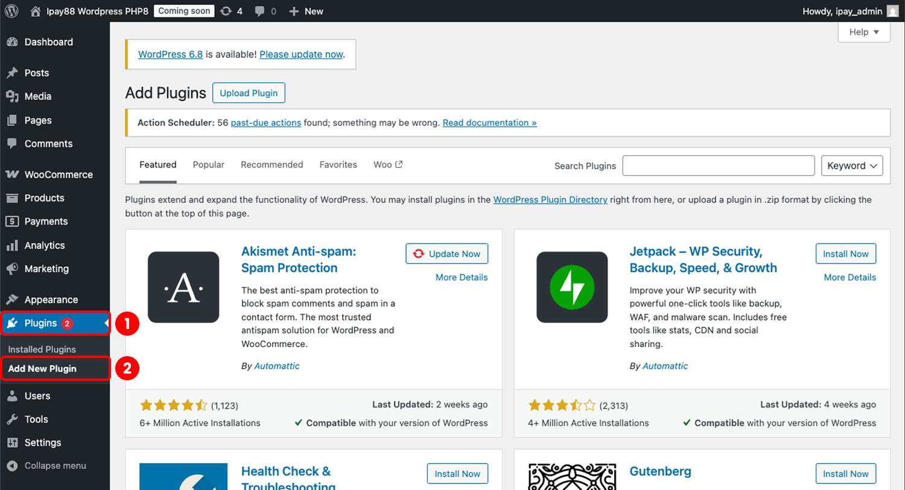Screen dimensions: 905x490
Task: Open Add New Plugin submenu item
Action: [x=42, y=369]
